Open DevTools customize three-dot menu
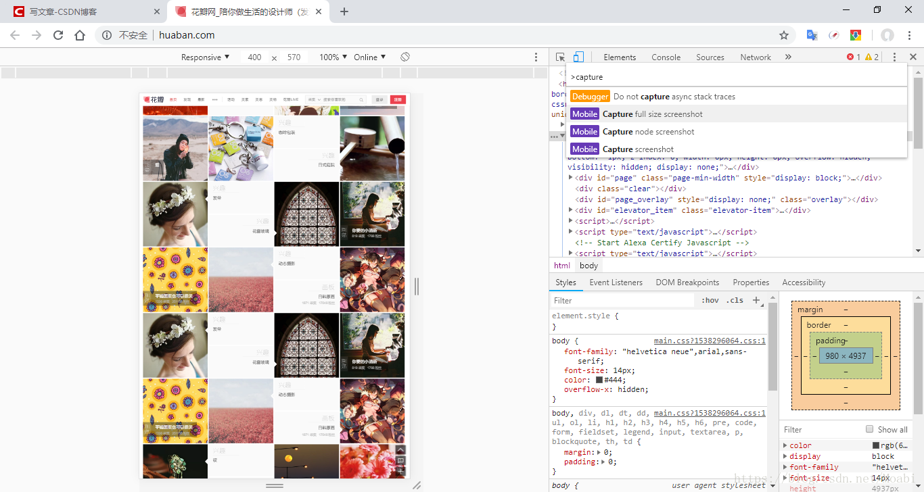The width and height of the screenshot is (924, 492). [x=894, y=57]
